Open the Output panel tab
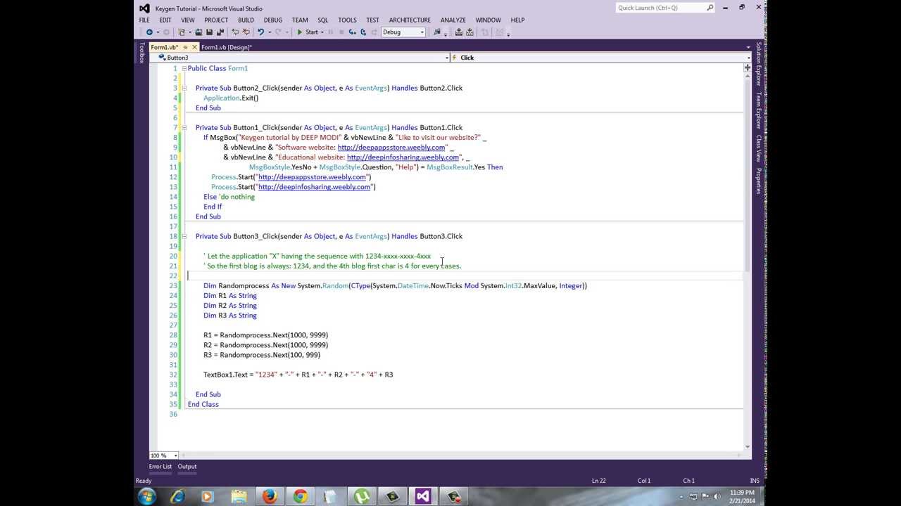 pyautogui.click(x=187, y=467)
